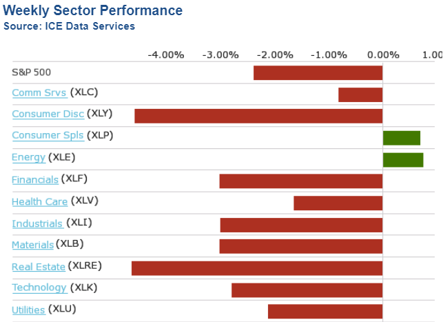The image size is (443, 322).
Task: Select the red Technology (XLK) bar
Action: tap(307, 290)
